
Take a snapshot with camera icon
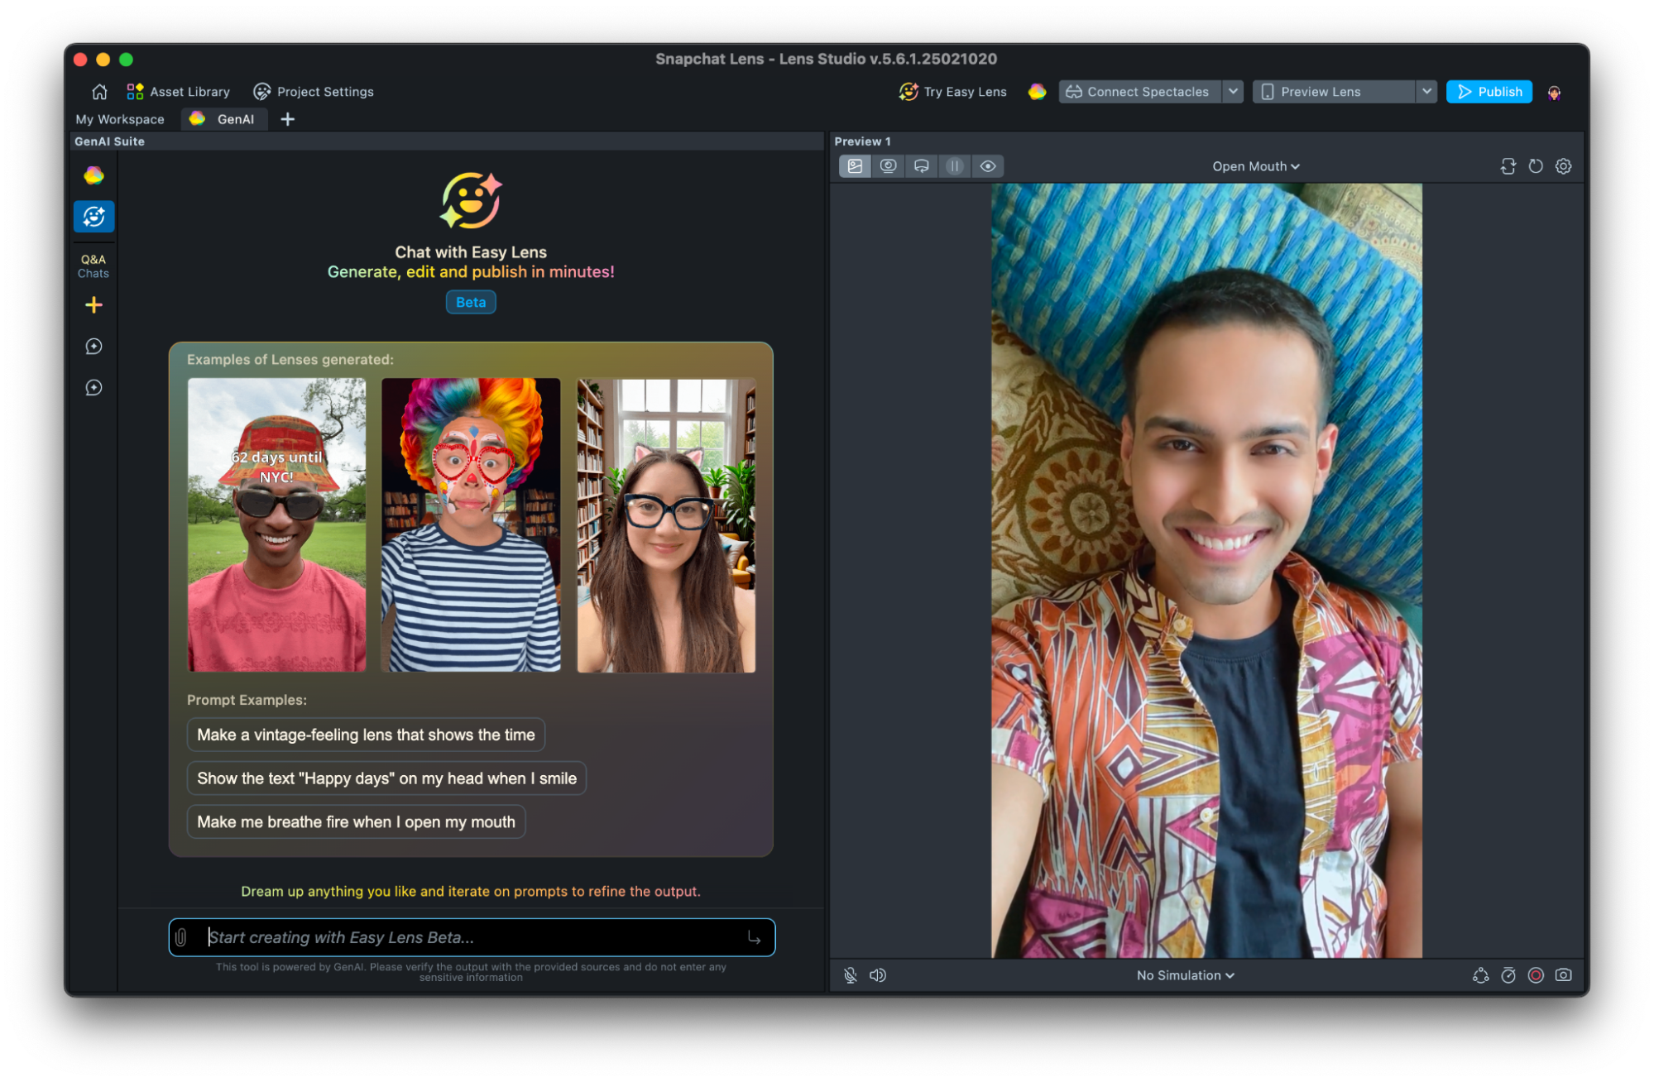[1563, 975]
